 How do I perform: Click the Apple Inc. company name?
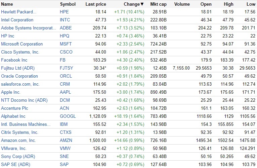pyautogui.click(x=11, y=92)
